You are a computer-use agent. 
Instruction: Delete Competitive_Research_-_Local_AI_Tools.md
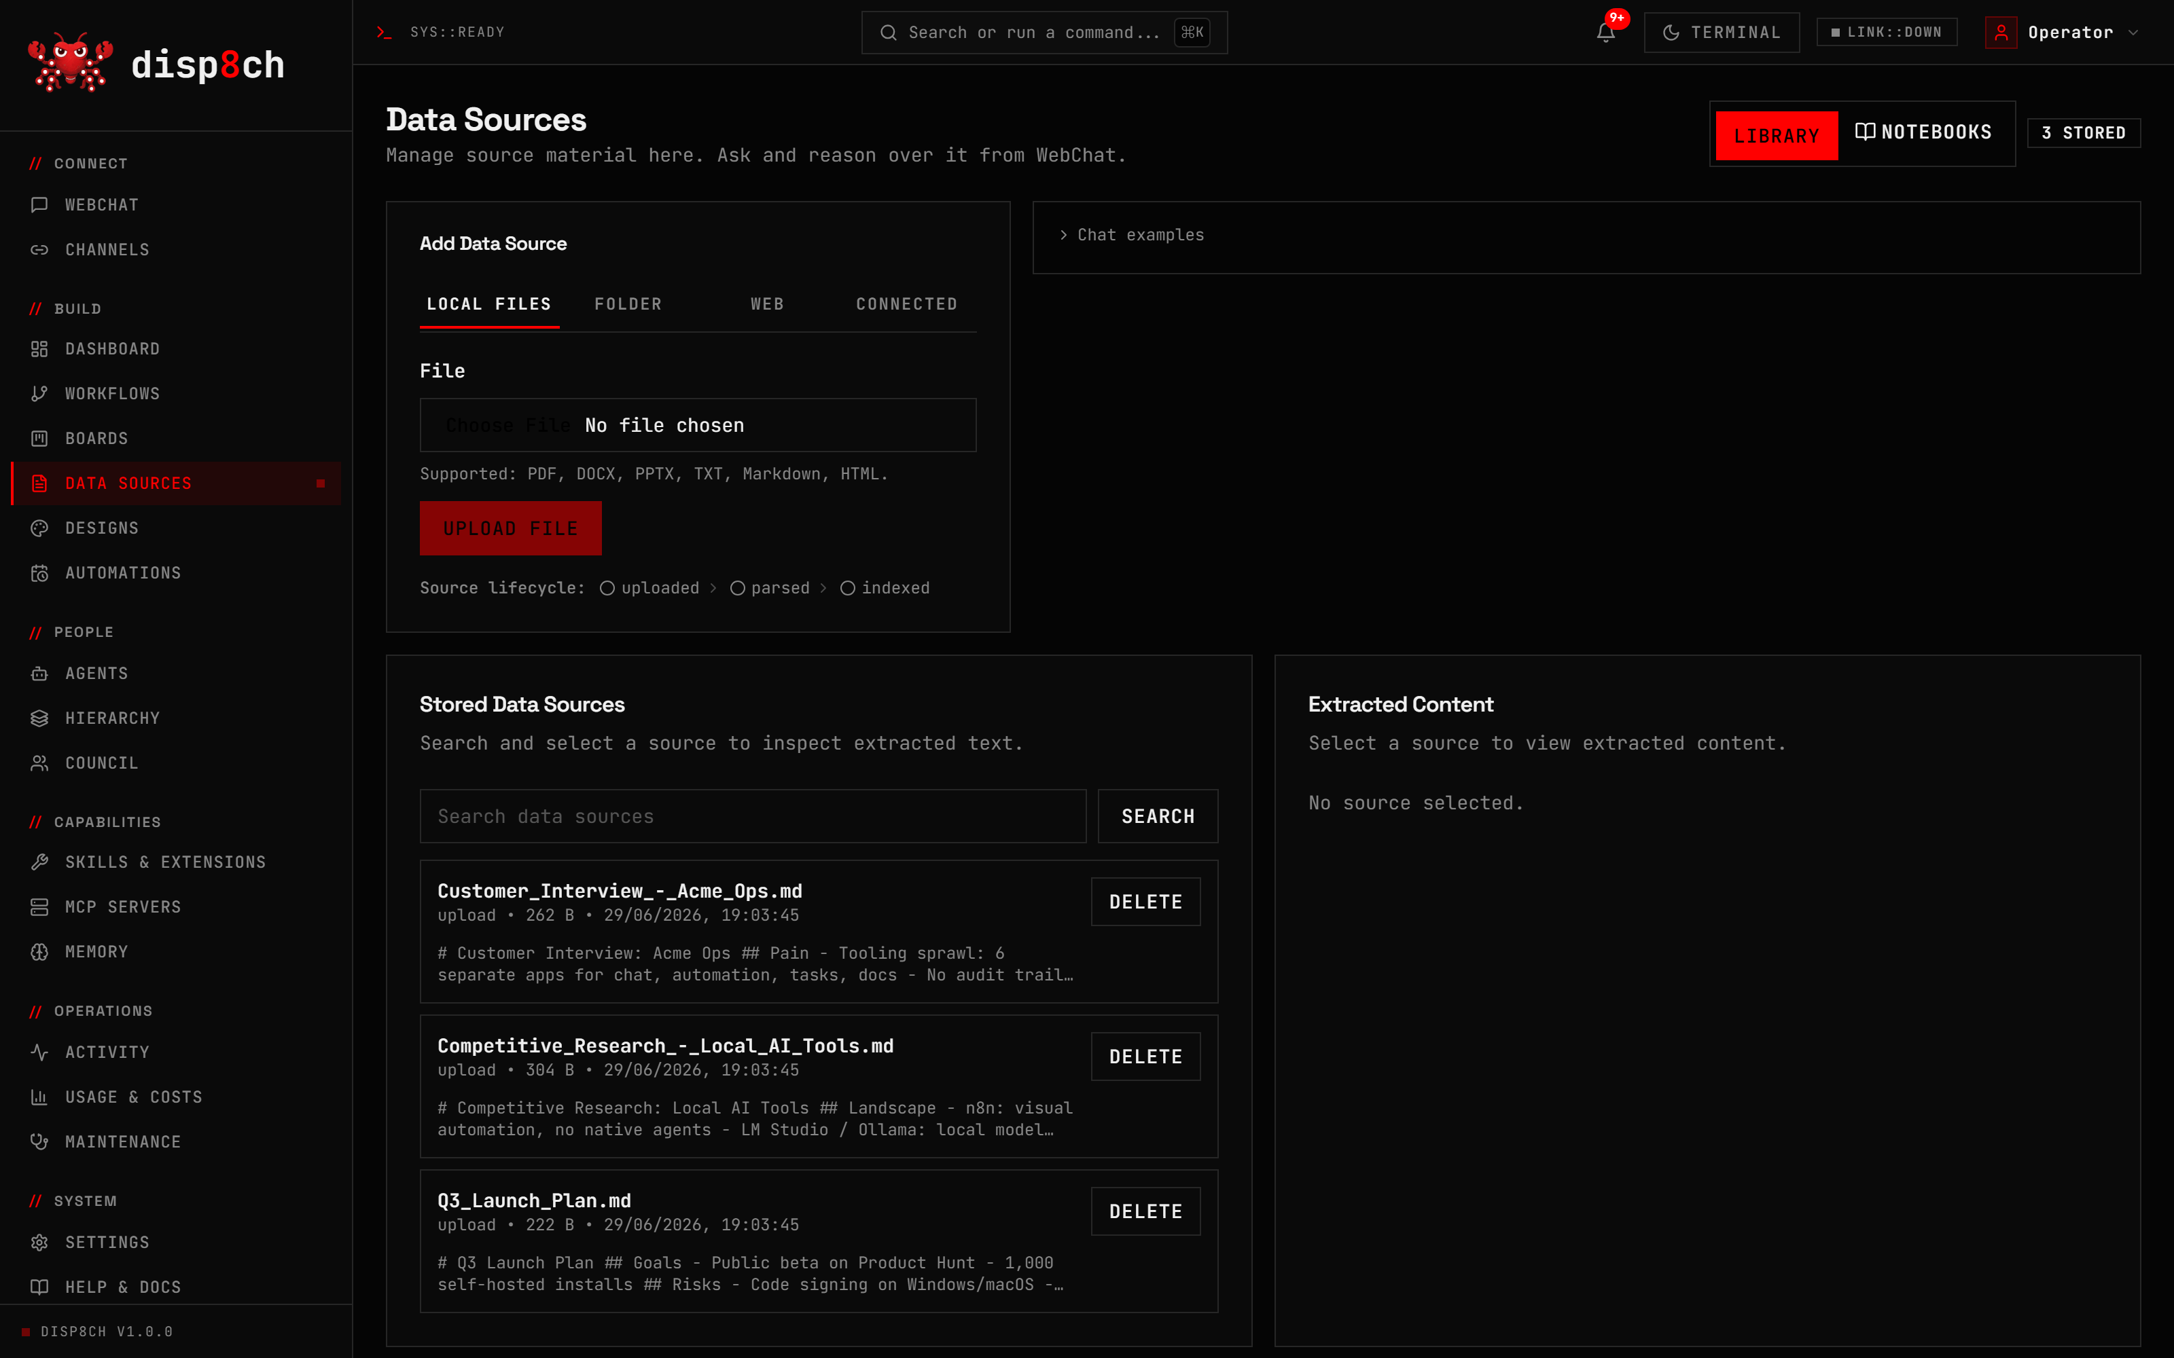click(1145, 1057)
